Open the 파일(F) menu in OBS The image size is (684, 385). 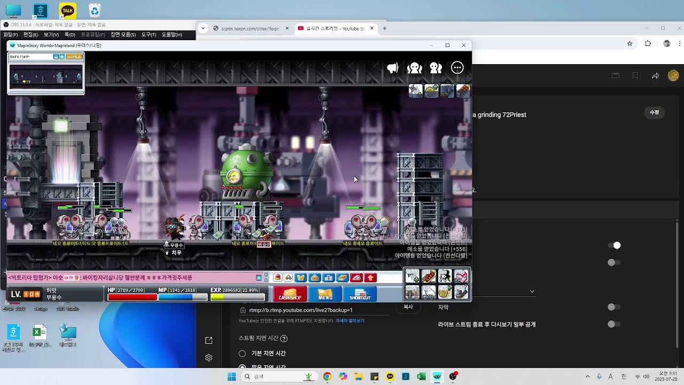click(x=11, y=35)
